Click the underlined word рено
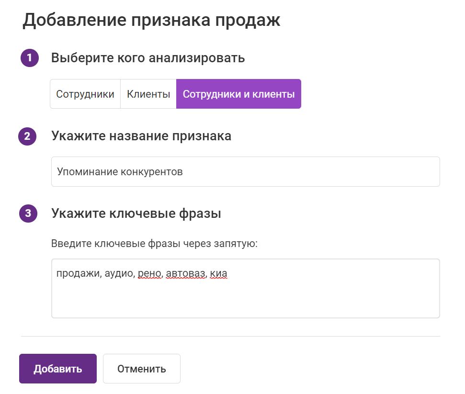The image size is (465, 394). (x=150, y=274)
